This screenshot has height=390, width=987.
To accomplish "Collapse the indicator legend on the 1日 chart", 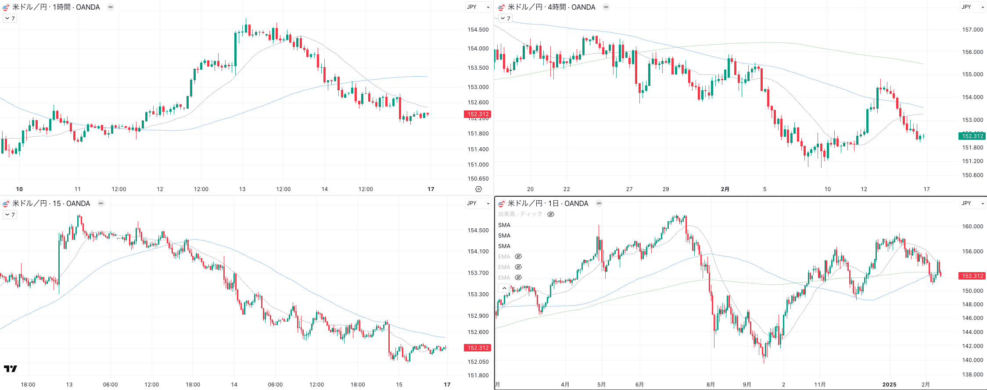I will 504,288.
